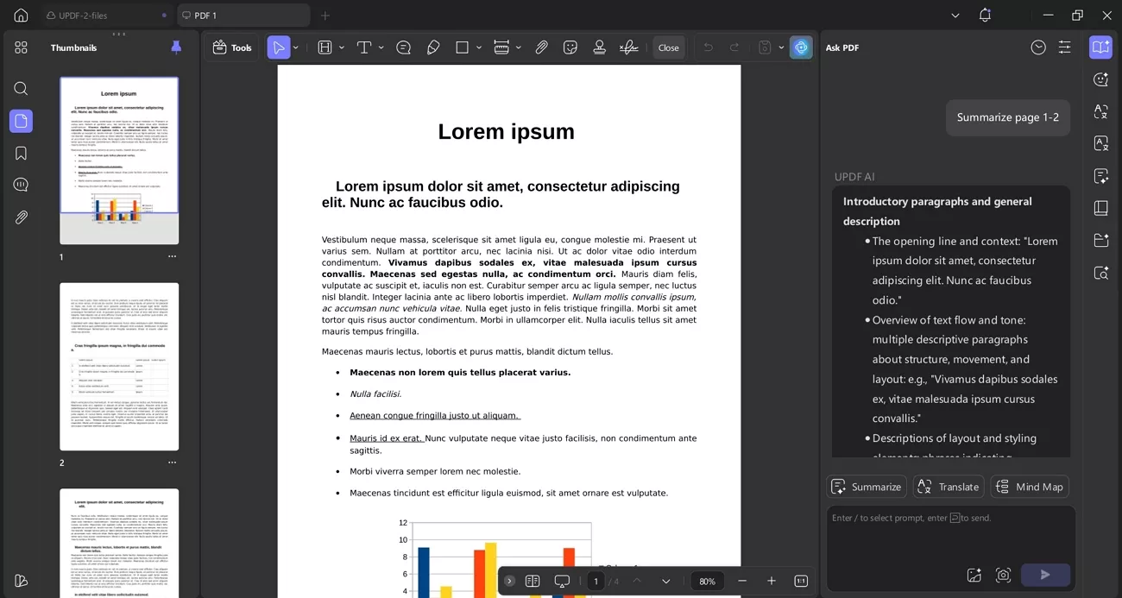Activate the comment note tool
This screenshot has height=598, width=1122.
point(403,47)
